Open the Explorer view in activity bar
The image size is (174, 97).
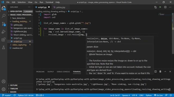[4, 8]
